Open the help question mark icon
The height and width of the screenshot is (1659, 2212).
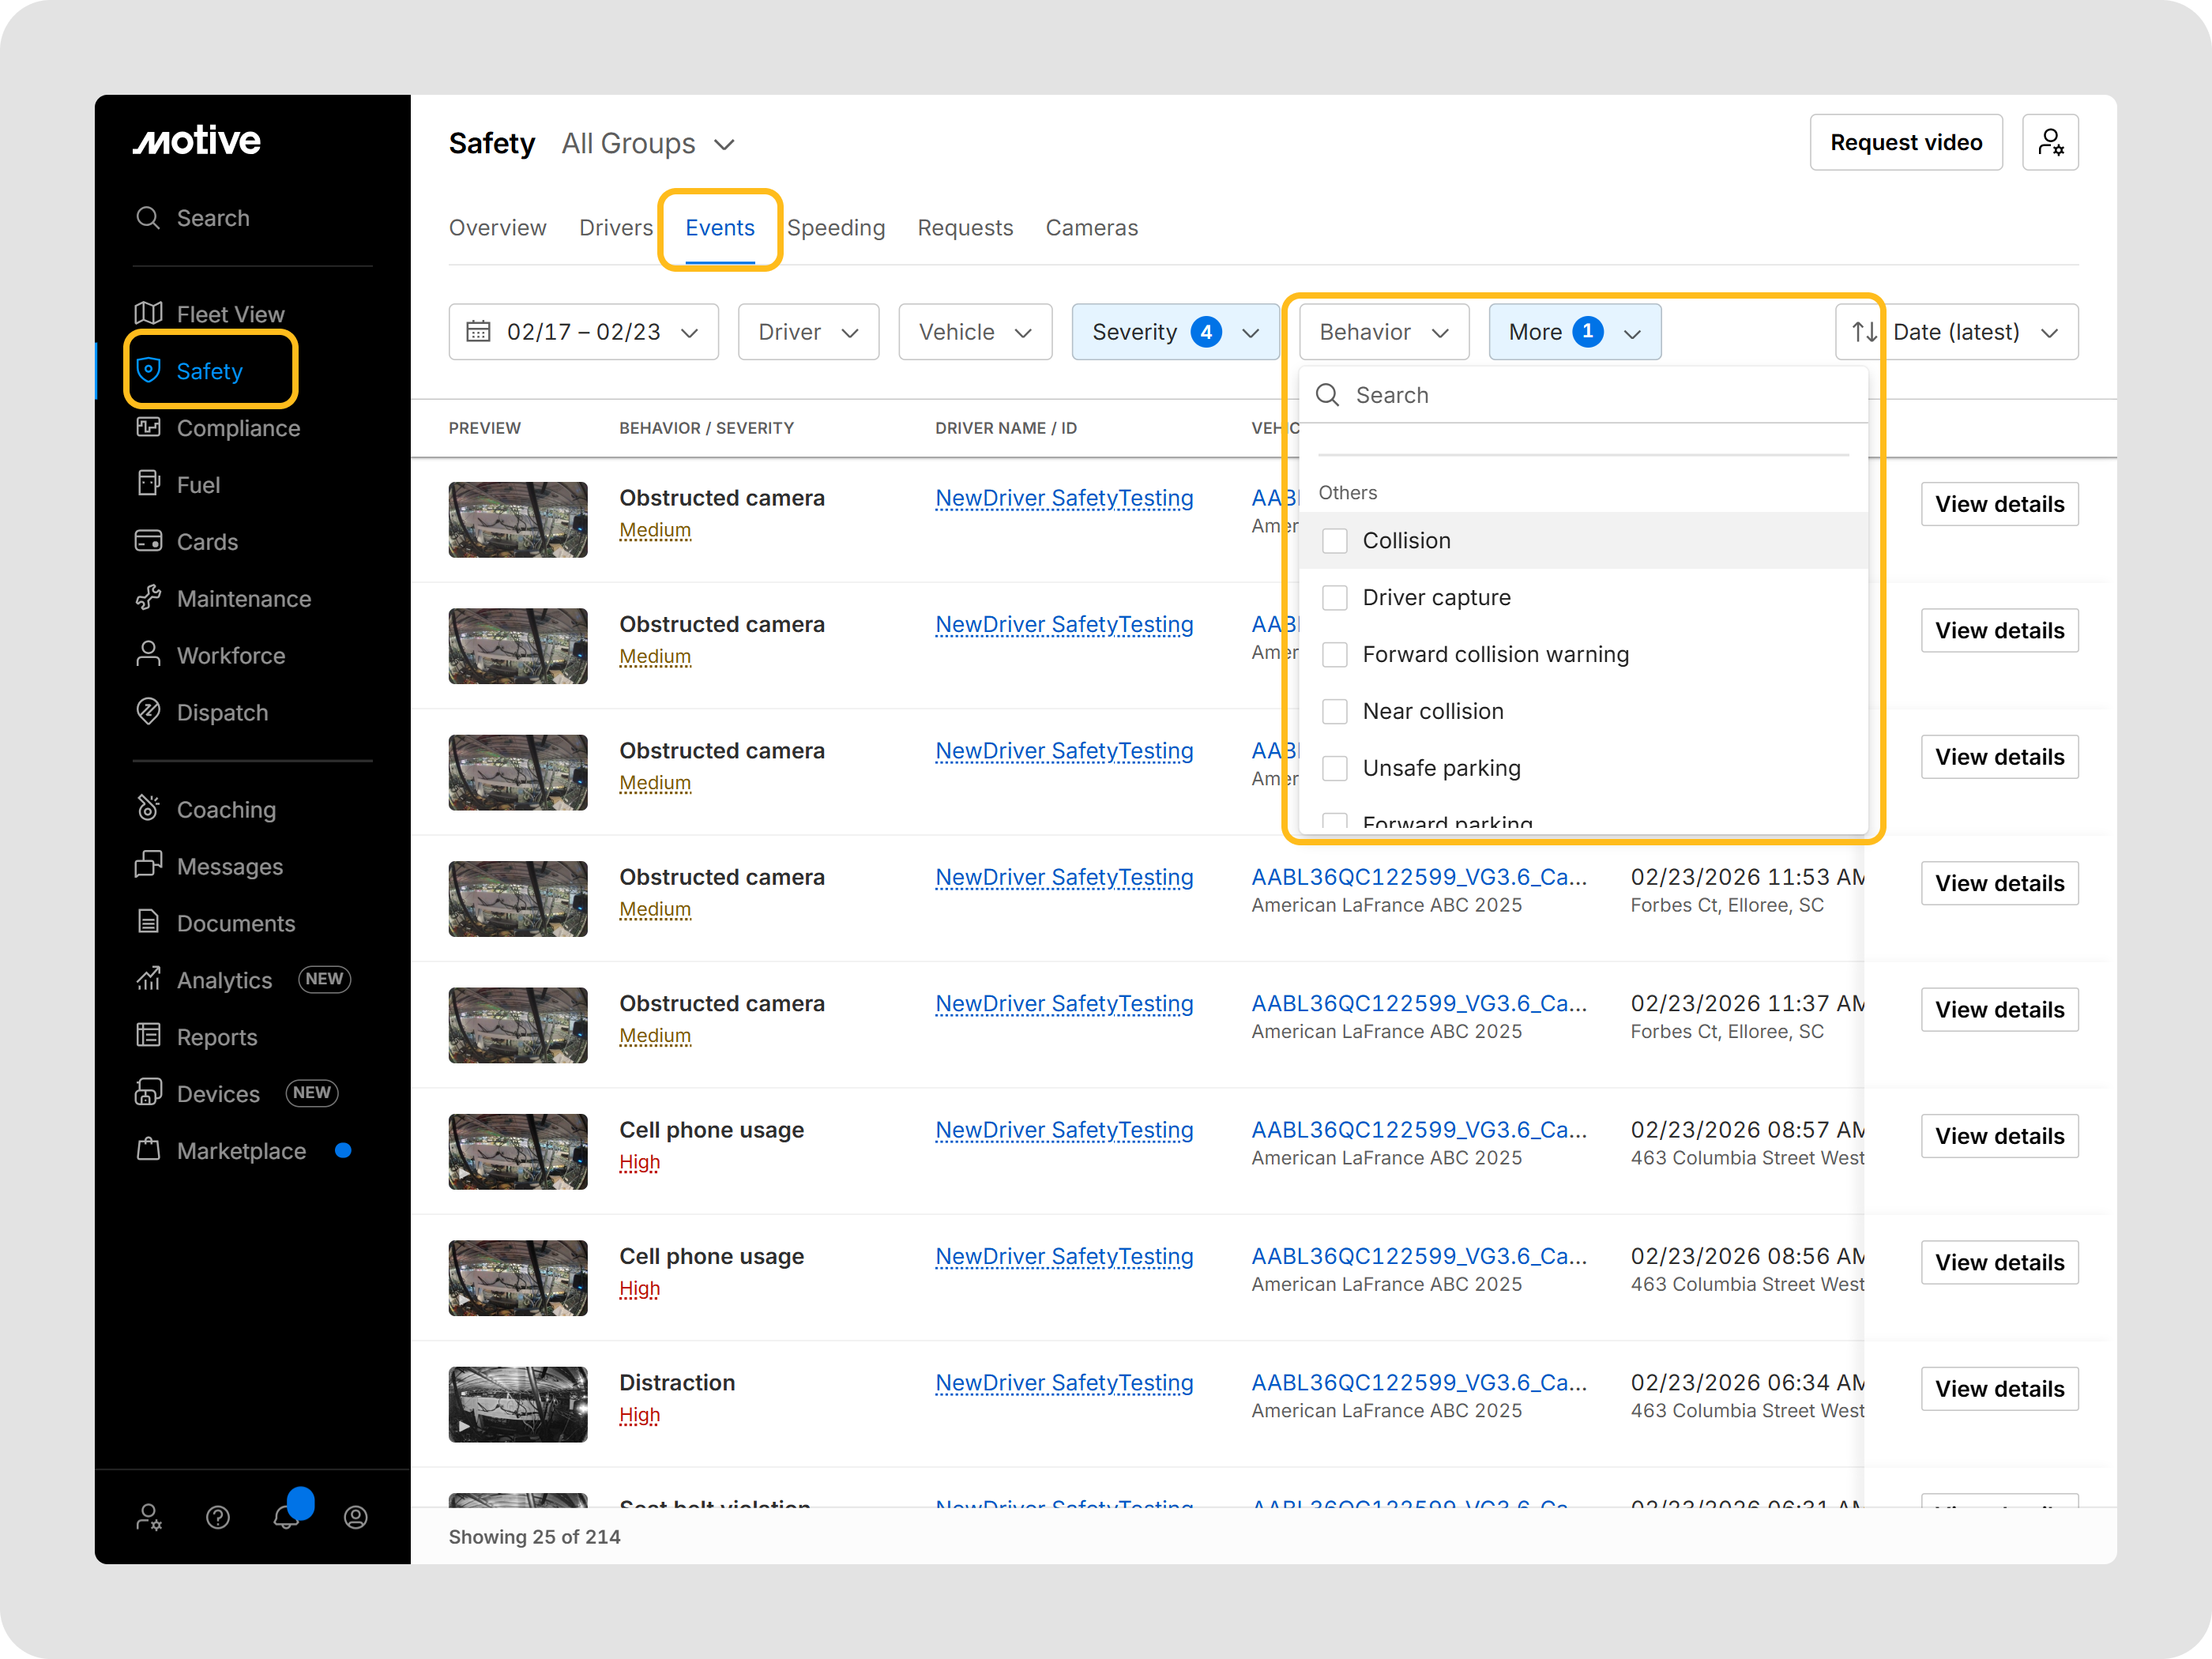[x=218, y=1517]
